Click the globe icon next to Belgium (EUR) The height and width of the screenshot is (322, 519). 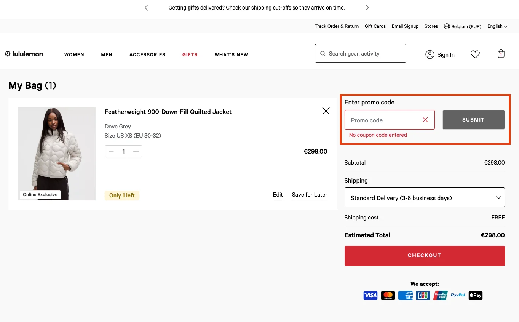447,26
